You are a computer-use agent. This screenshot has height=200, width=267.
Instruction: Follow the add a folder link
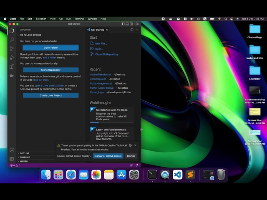point(49,57)
